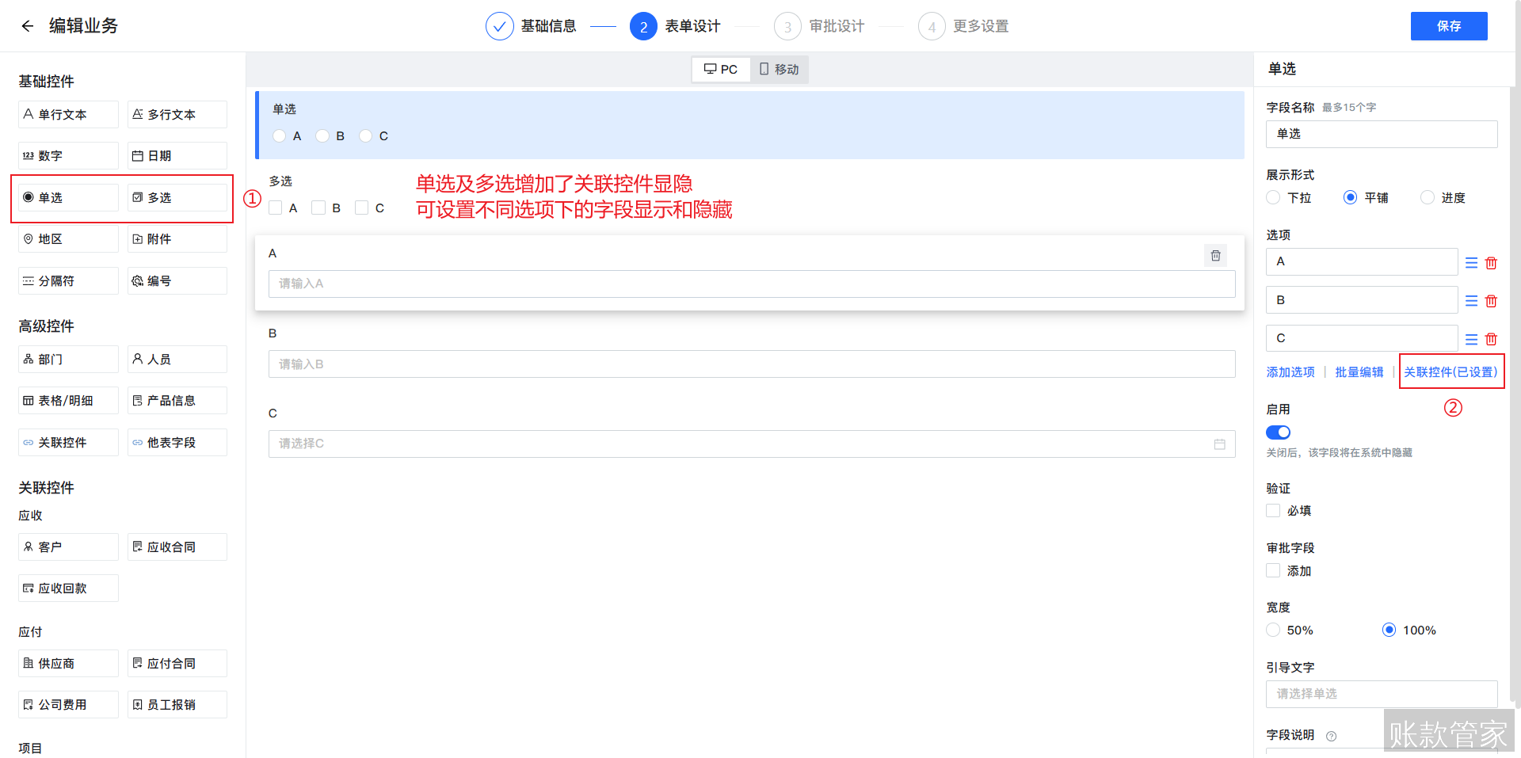This screenshot has width=1521, height=758.
Task: Delete field A using its trash icon
Action: coord(1215,255)
